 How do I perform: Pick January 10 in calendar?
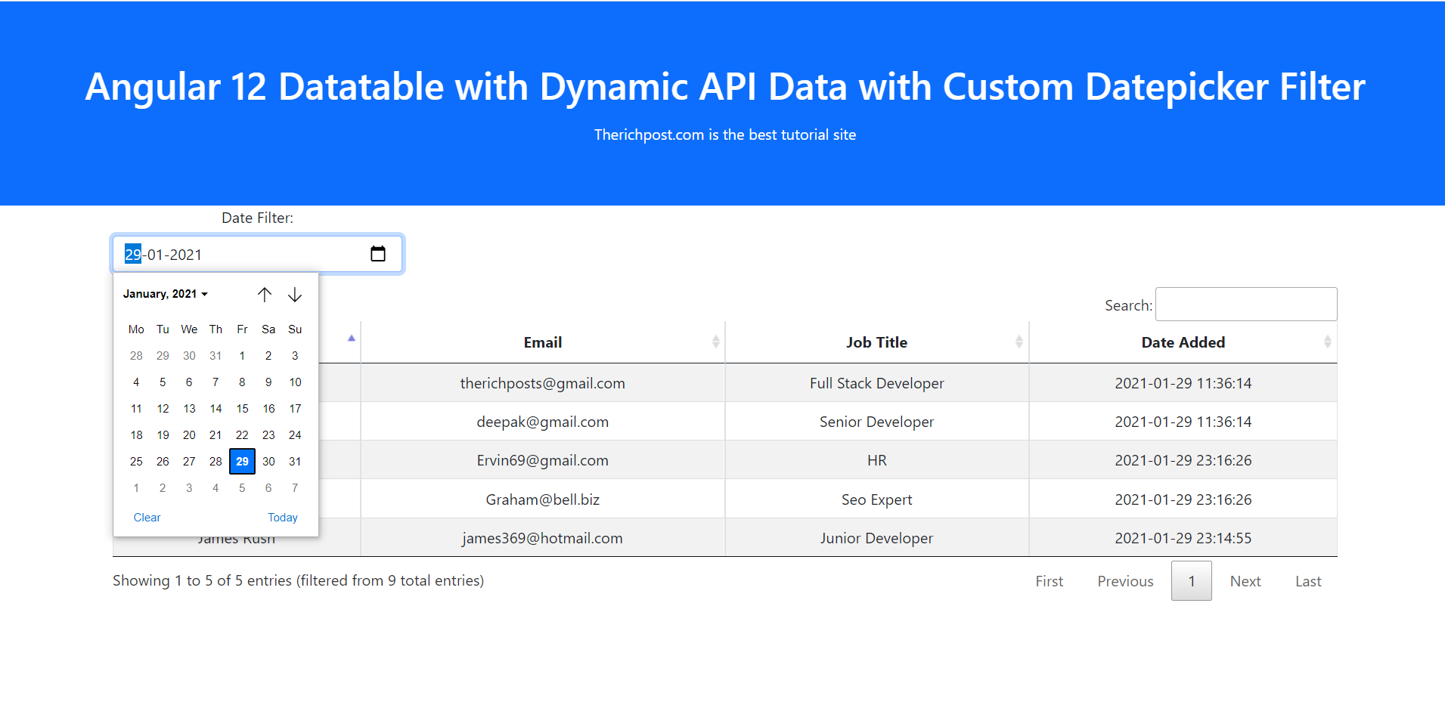295,382
